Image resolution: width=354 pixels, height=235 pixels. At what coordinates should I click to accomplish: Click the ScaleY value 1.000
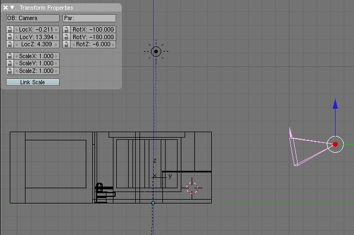tap(46, 63)
